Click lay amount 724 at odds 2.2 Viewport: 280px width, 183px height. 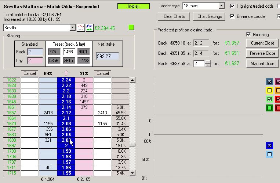84,91
